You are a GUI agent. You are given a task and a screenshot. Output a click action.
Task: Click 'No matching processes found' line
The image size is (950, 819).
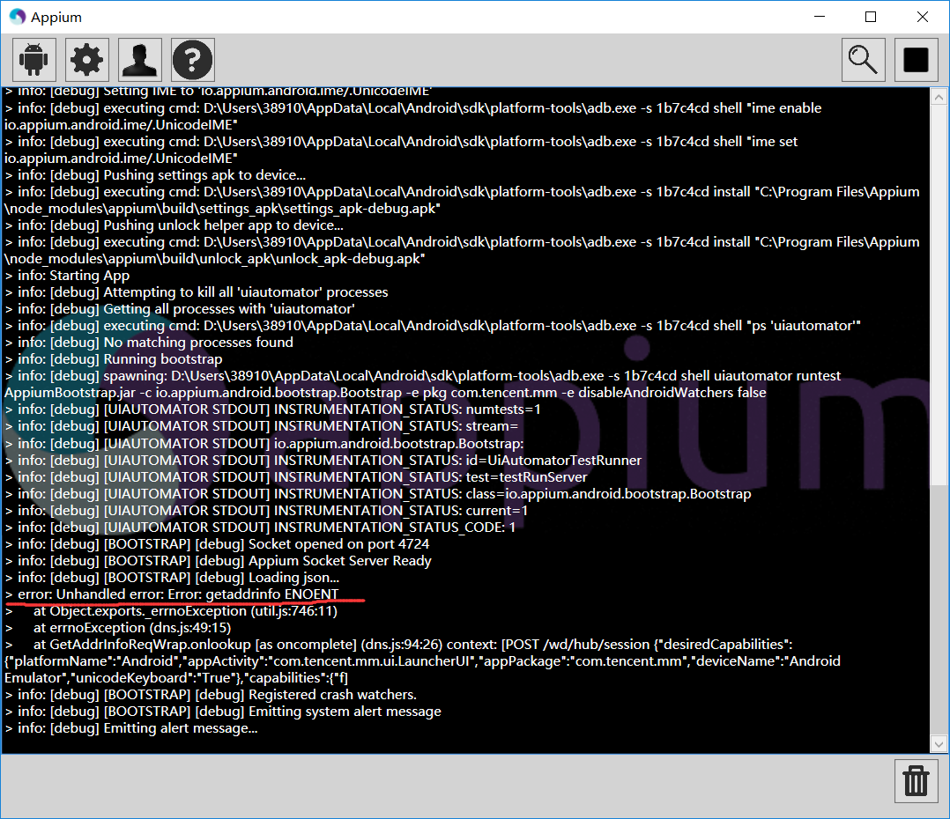coord(149,343)
